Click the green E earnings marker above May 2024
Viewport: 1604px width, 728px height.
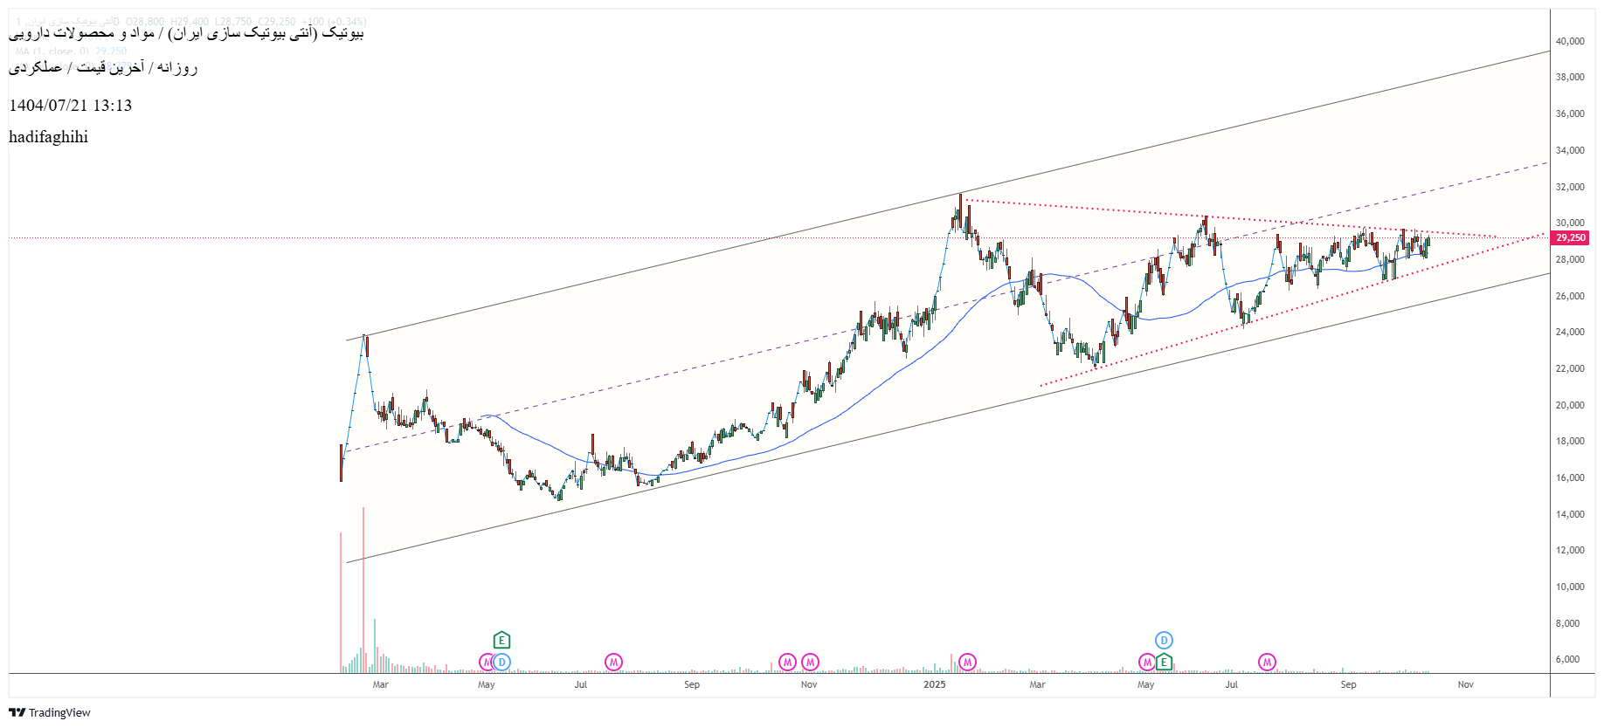[x=501, y=641]
